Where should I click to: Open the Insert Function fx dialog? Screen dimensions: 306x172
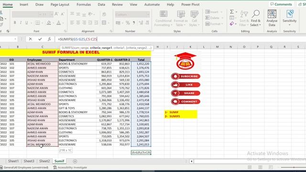tap(49, 39)
